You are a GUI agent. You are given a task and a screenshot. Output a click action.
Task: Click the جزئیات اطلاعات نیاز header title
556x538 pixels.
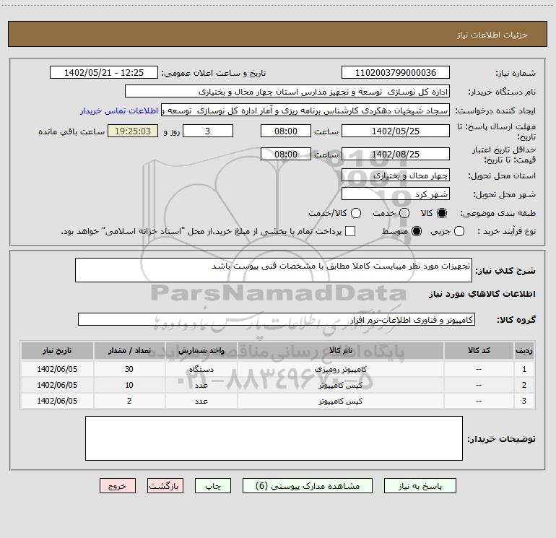coord(492,35)
